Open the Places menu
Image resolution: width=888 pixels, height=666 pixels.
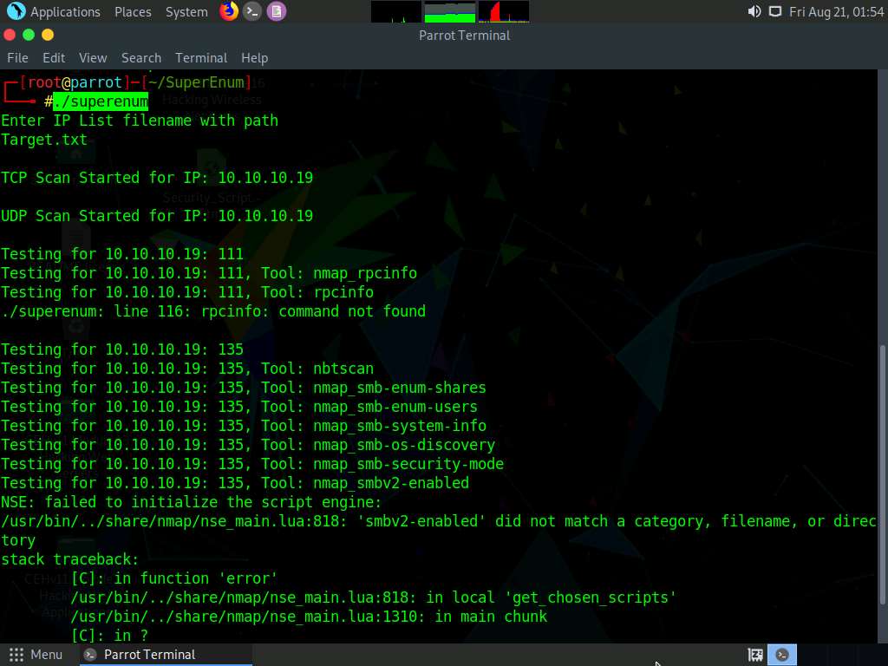click(133, 11)
